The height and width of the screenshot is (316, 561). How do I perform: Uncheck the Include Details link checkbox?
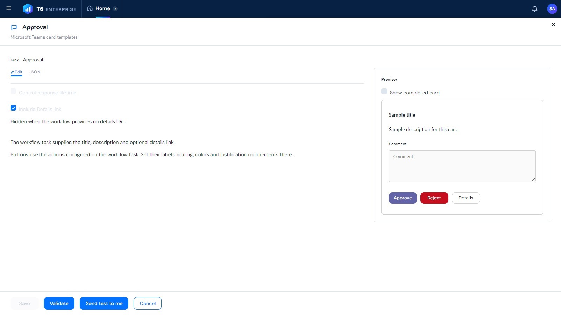click(x=13, y=108)
